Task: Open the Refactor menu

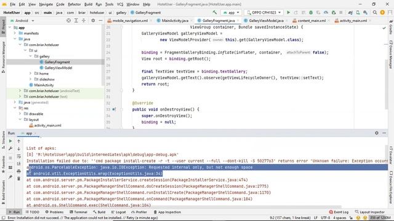Action: (x=74, y=4)
